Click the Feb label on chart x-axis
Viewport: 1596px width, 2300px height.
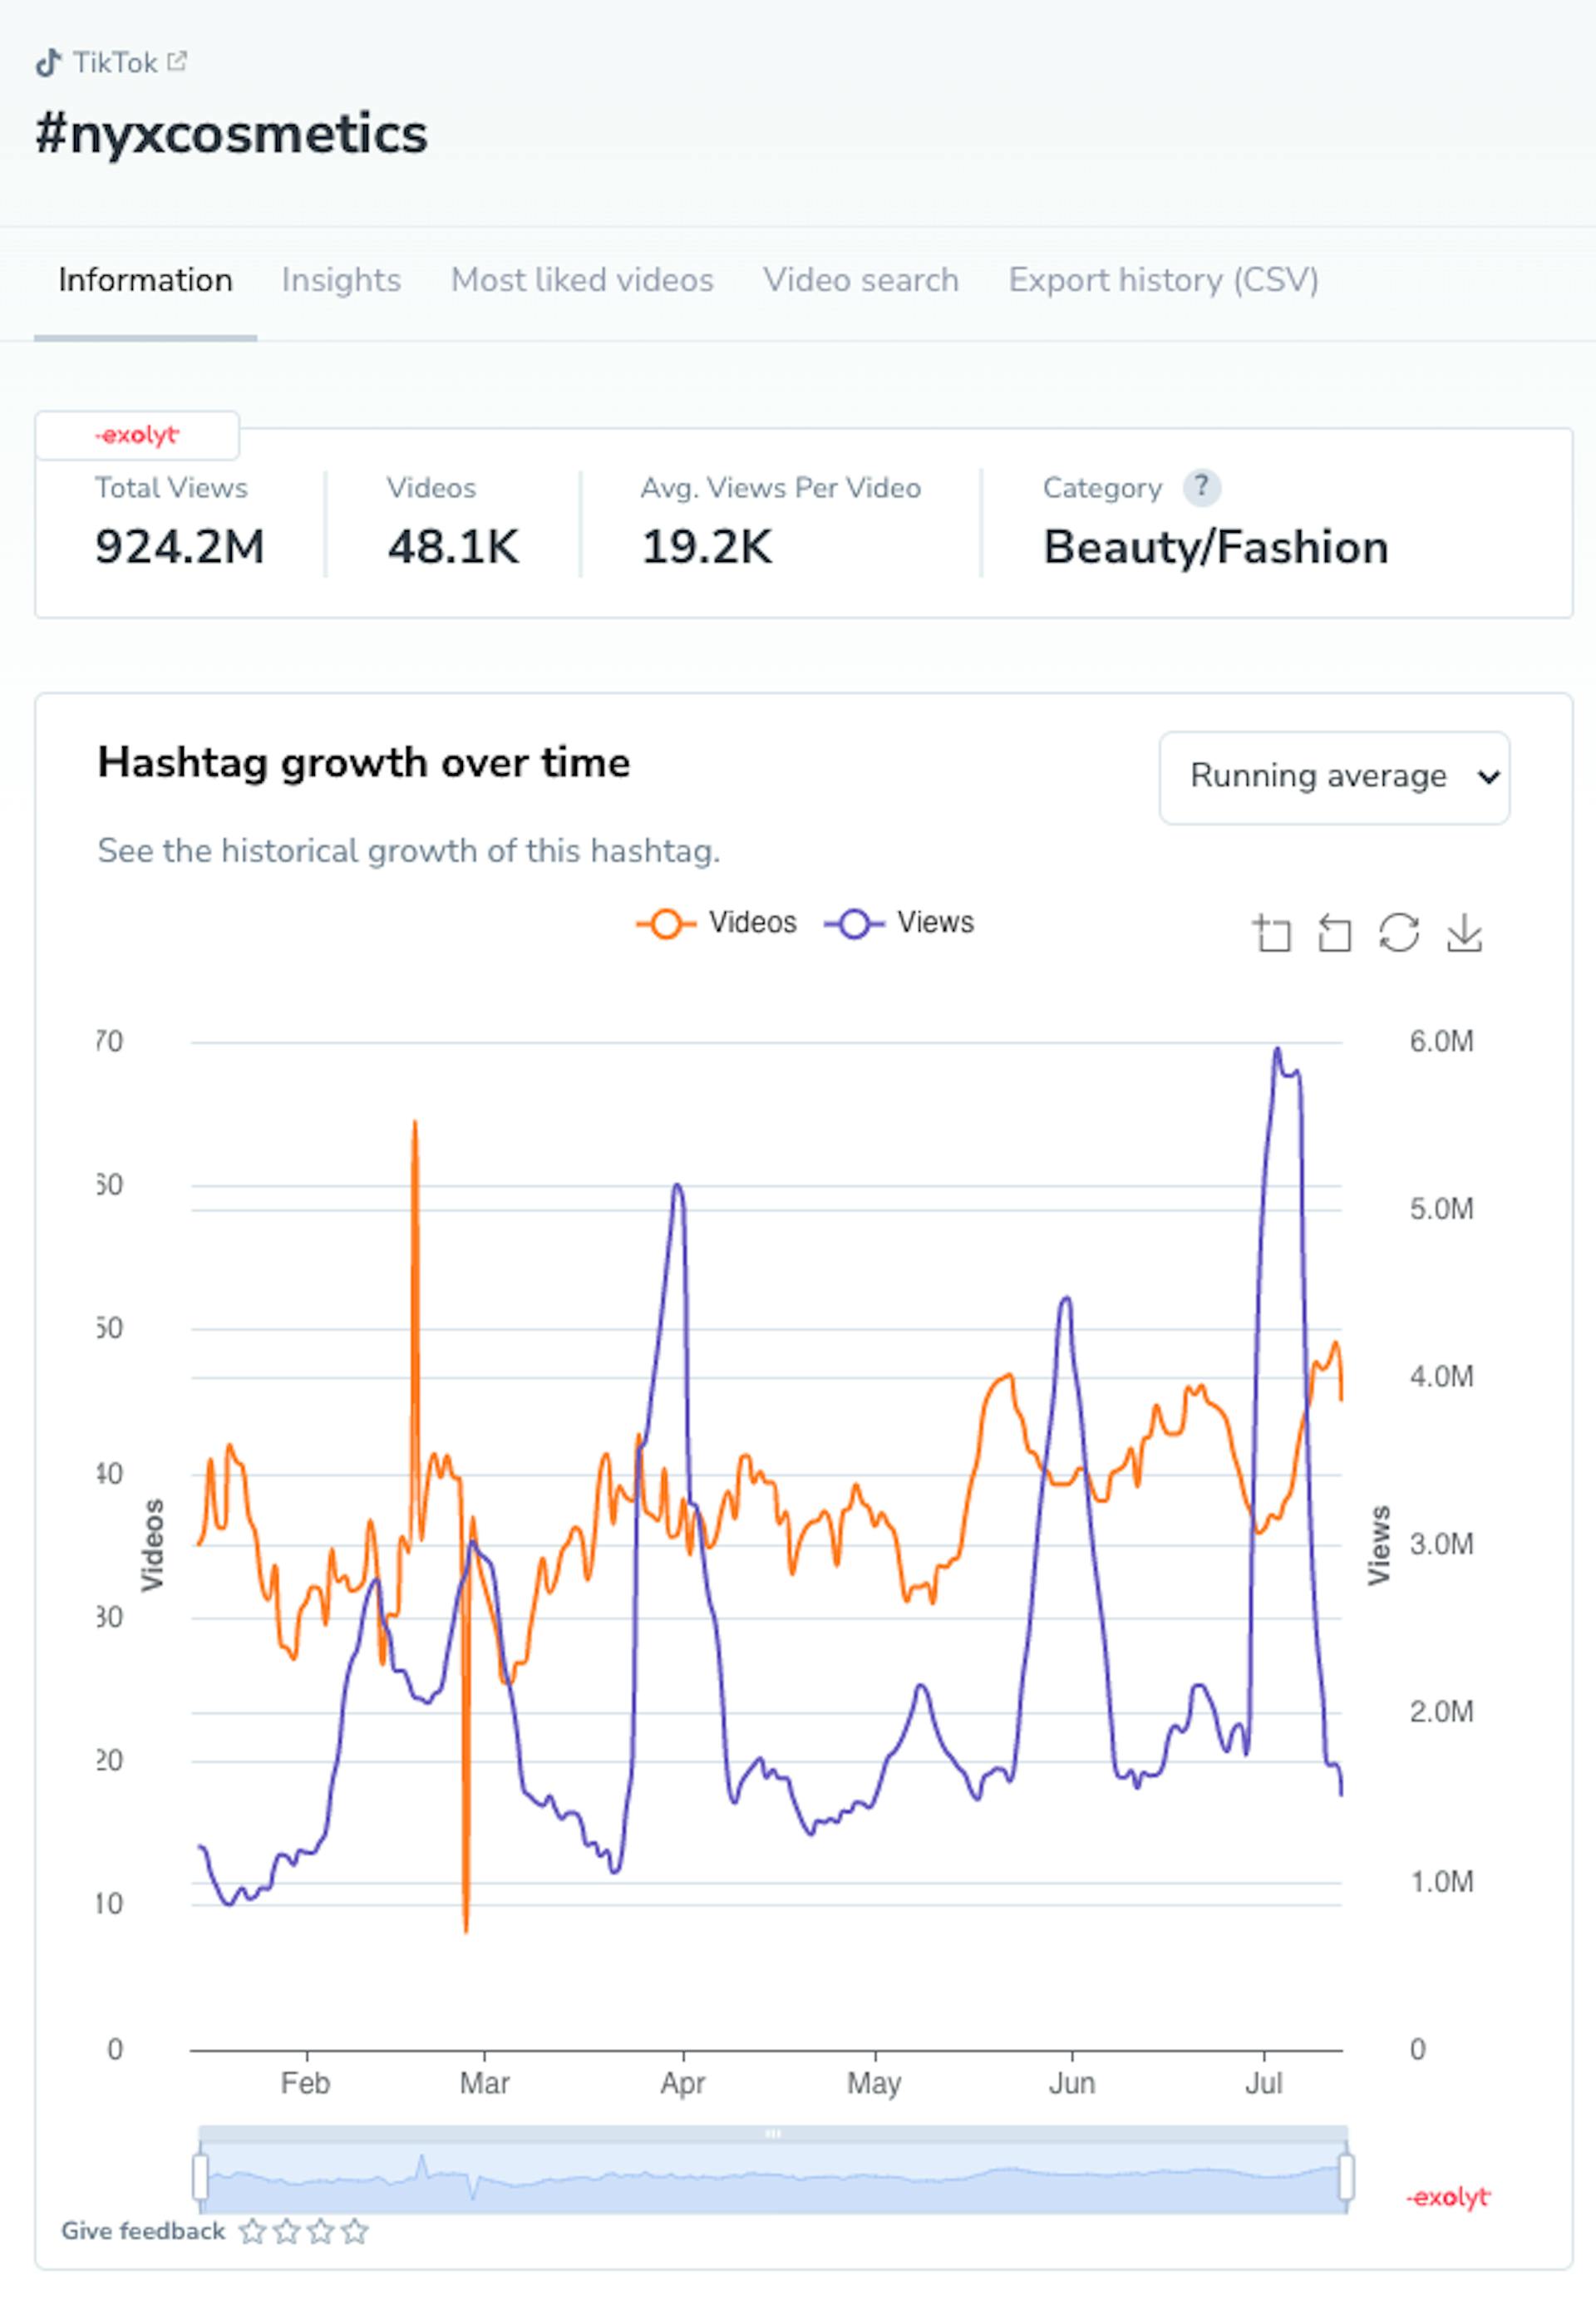(x=305, y=2083)
